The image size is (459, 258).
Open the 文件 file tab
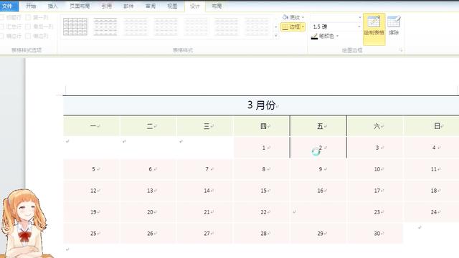[x=8, y=6]
